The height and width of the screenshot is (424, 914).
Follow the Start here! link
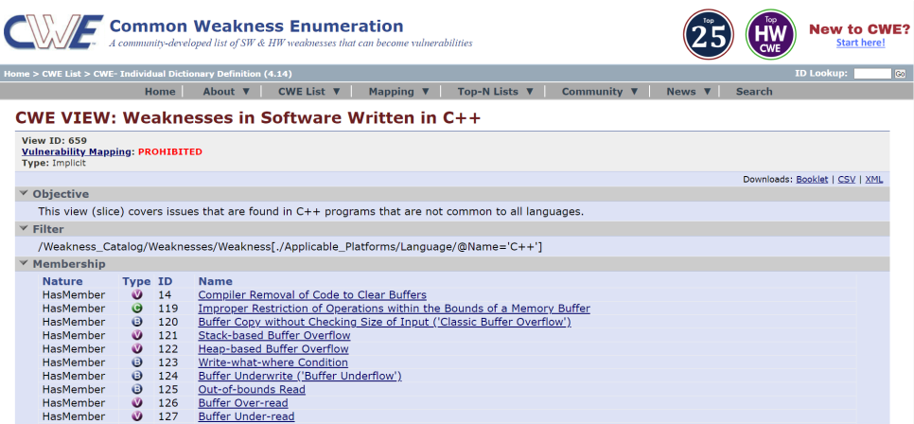pyautogui.click(x=860, y=44)
